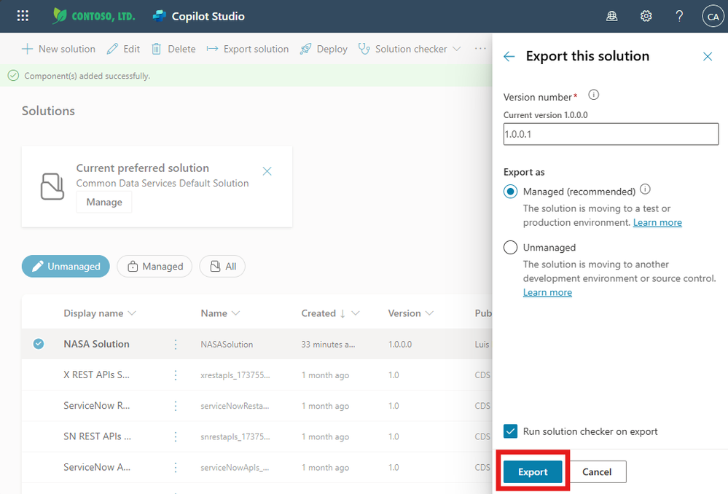The height and width of the screenshot is (494, 728).
Task: Open more options for SN REST APIs row
Action: [176, 436]
